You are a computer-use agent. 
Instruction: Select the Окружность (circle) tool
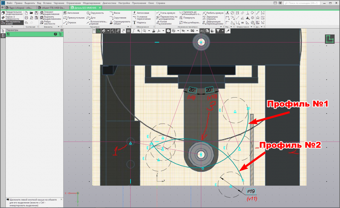pyautogui.click(x=95, y=13)
